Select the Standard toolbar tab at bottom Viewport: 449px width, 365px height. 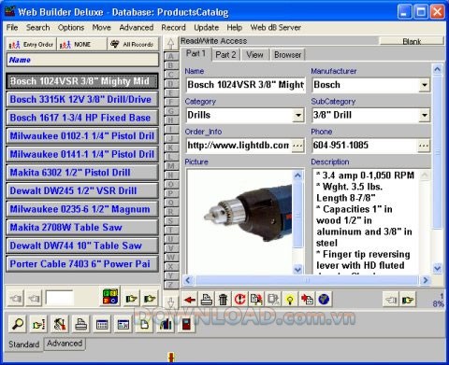(x=23, y=344)
